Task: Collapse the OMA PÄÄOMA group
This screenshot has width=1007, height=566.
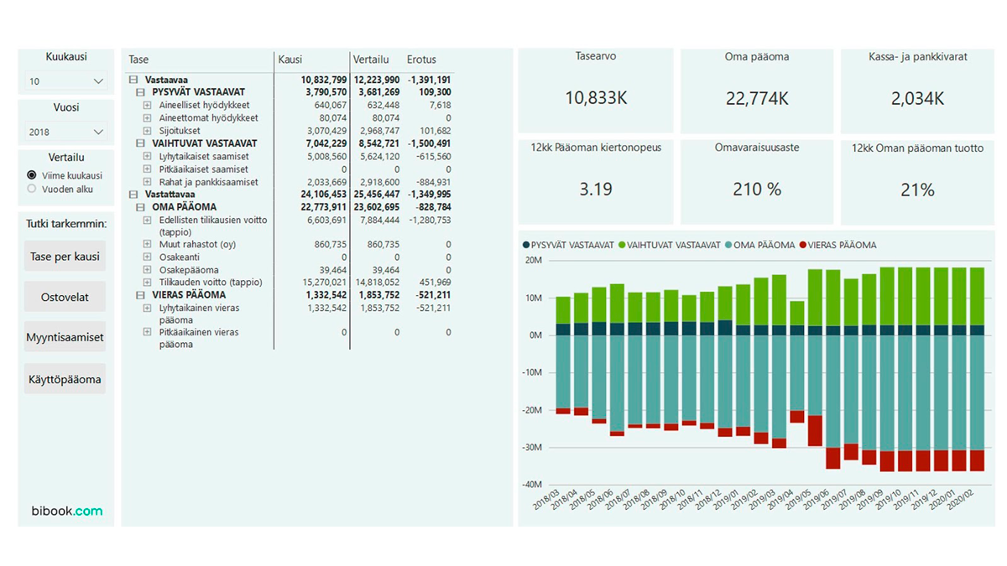Action: tap(140, 207)
